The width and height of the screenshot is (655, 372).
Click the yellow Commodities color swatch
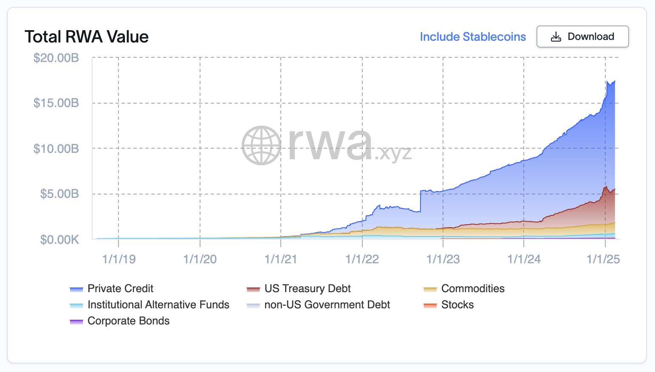click(430, 290)
